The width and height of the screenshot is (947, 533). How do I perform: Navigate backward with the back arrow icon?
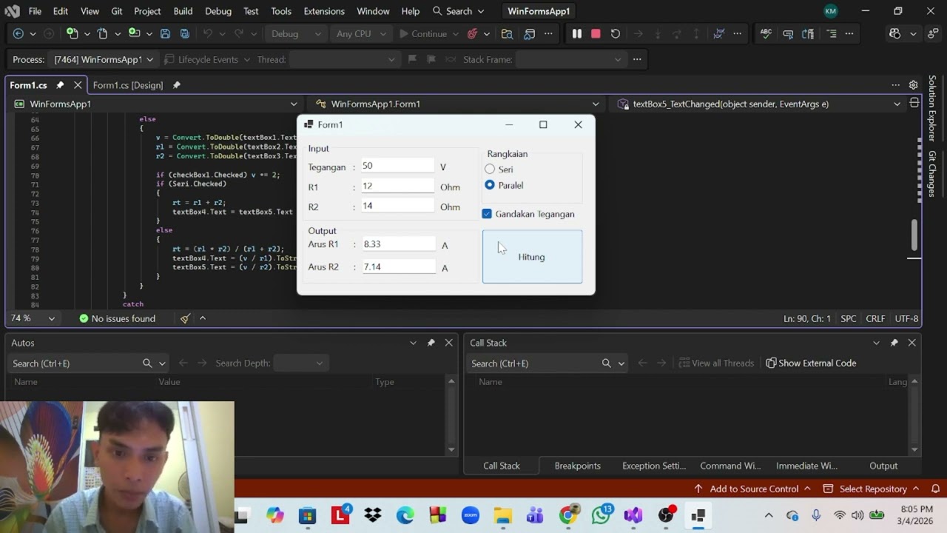(18, 34)
